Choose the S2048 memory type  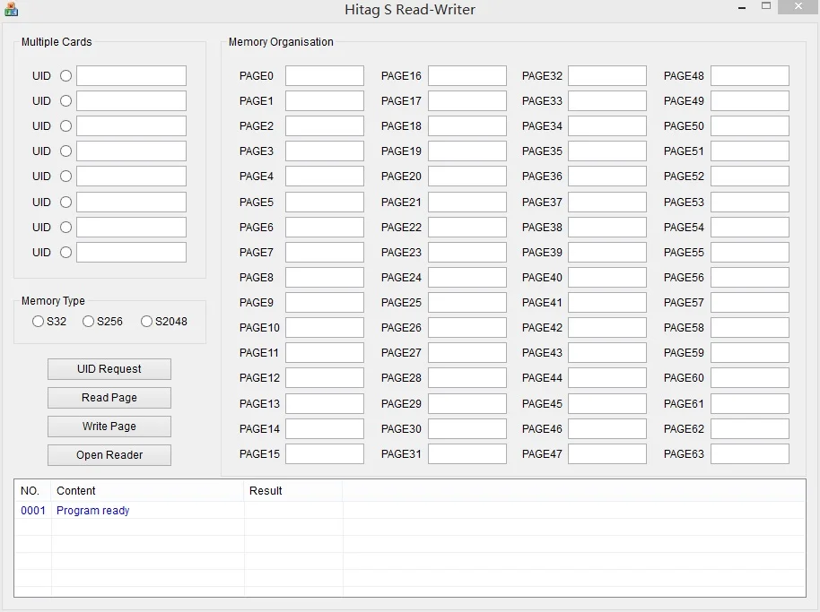pos(163,321)
